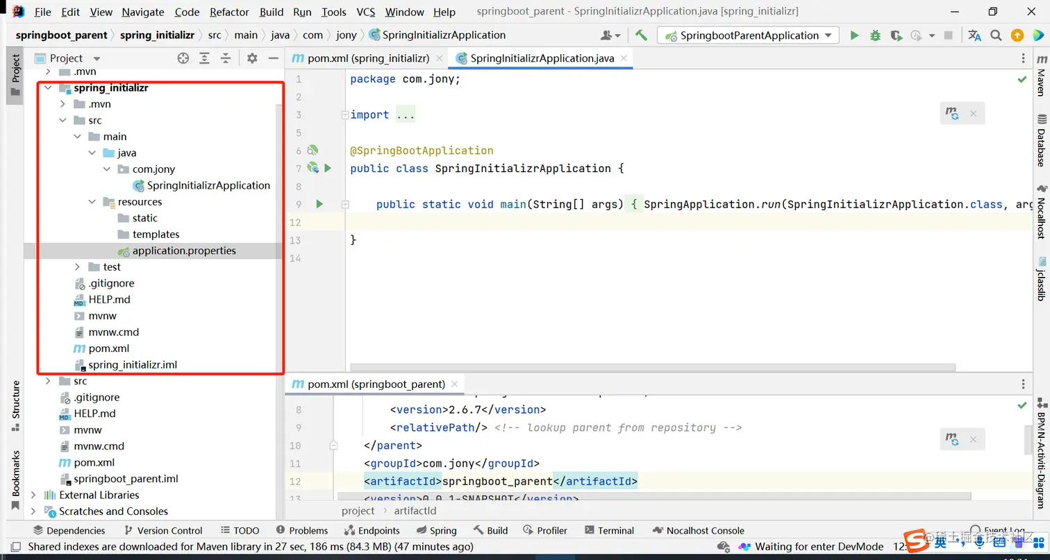Open the Endpoints tool window

click(372, 530)
